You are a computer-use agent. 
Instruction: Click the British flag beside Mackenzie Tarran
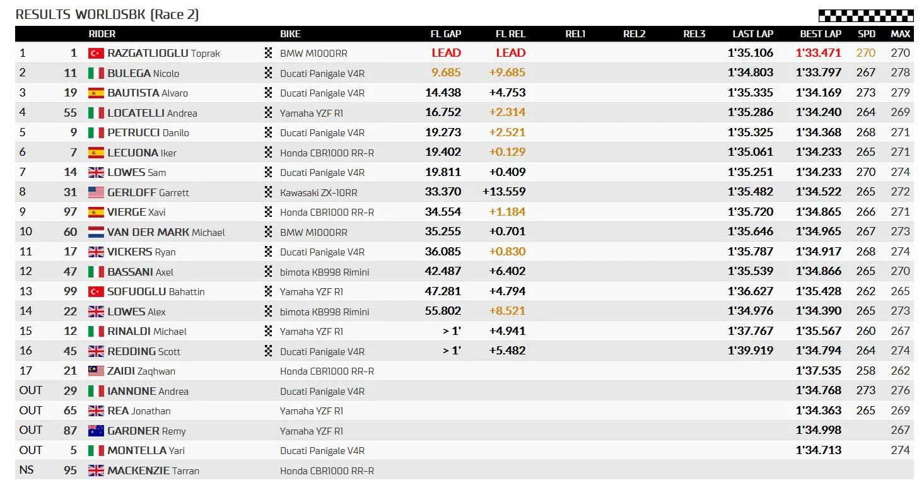point(96,470)
